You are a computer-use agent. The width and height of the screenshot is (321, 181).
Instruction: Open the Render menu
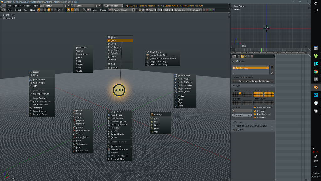click(x=17, y=6)
